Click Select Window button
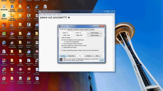163x91 pixels. (94, 35)
